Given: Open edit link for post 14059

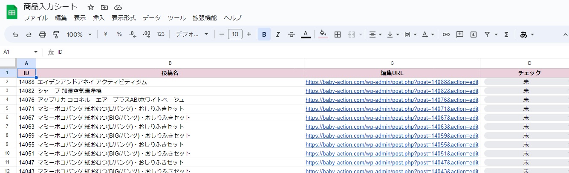Looking at the screenshot, I should click(392, 136).
